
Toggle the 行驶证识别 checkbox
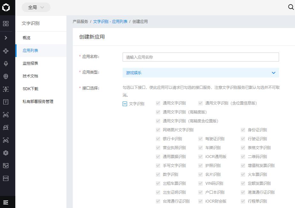pos(243,139)
